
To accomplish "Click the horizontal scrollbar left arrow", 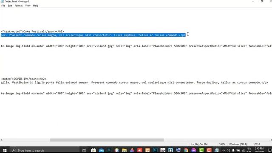I will coord(2,140).
